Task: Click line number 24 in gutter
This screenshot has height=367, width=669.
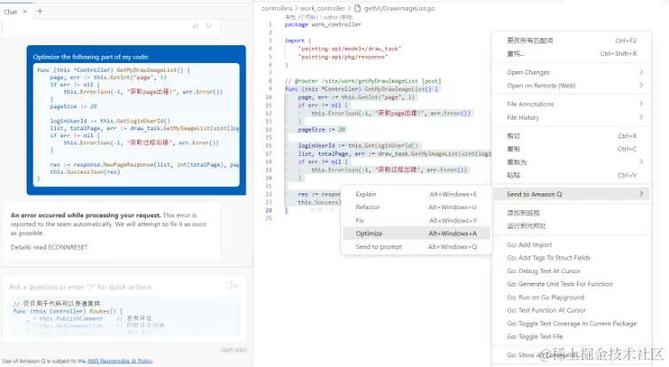Action: click(268, 210)
